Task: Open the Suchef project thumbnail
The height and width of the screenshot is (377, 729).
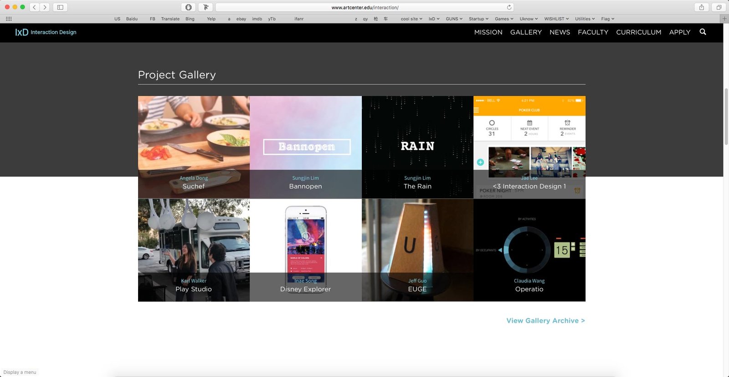Action: coord(194,147)
